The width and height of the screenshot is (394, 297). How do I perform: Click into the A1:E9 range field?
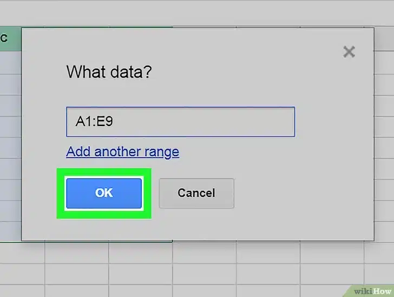coord(180,121)
